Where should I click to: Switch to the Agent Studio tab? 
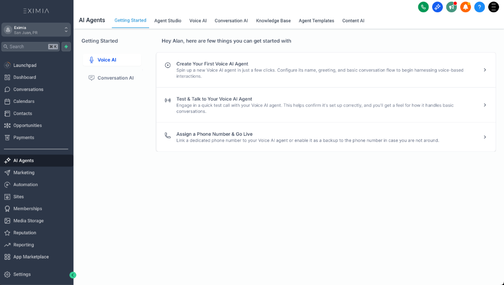coord(168,21)
